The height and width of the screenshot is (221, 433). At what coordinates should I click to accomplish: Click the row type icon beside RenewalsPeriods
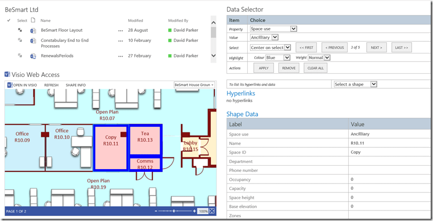[20, 55]
